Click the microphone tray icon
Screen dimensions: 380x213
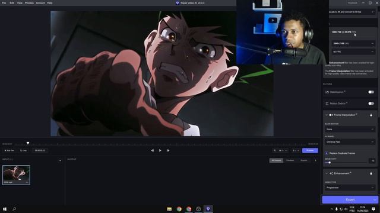tap(337, 209)
